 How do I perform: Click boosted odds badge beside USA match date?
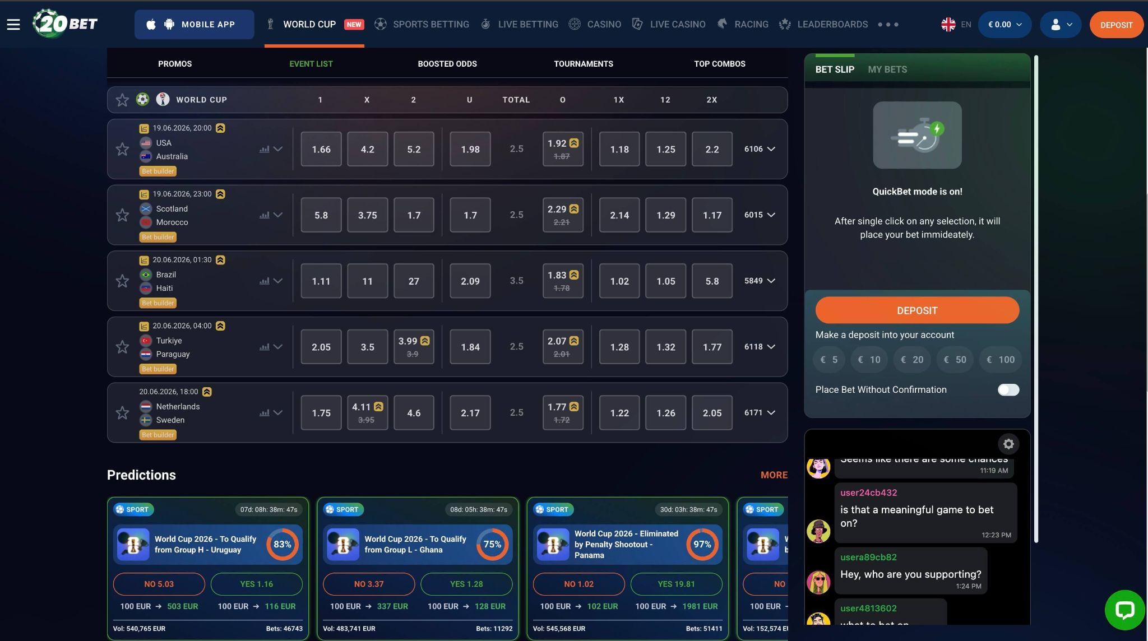click(220, 128)
